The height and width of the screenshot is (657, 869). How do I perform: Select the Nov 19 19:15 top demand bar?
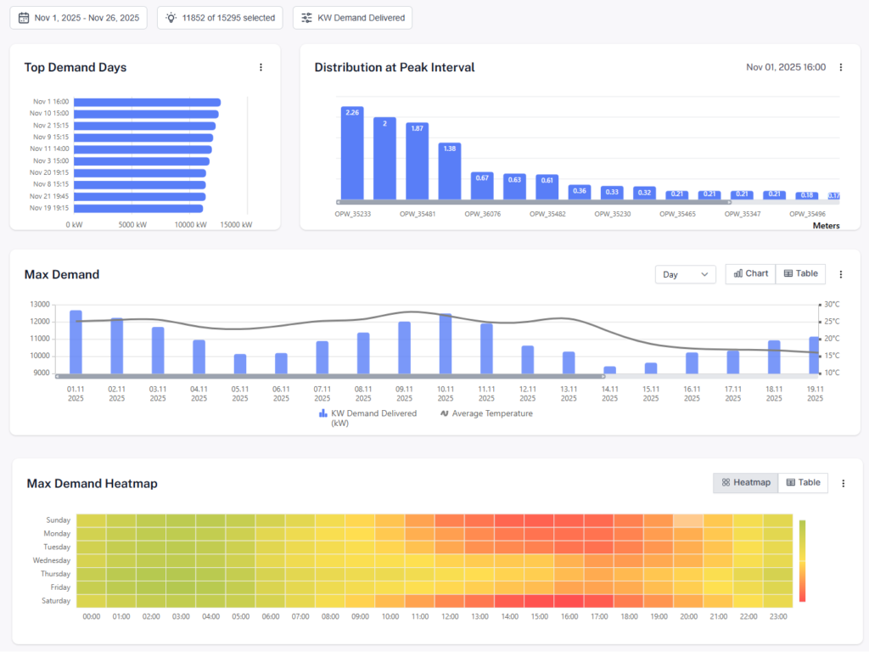click(x=138, y=209)
